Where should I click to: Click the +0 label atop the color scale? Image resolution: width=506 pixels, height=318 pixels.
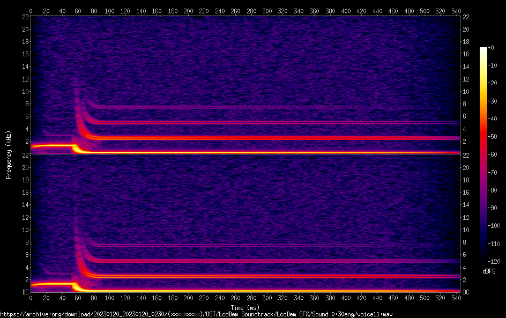click(491, 48)
